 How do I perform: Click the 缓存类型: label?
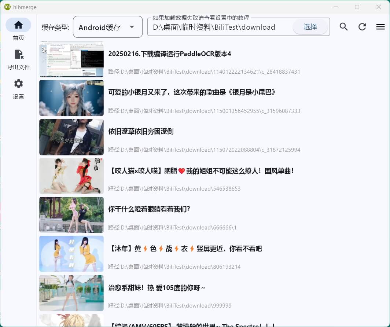click(x=55, y=27)
